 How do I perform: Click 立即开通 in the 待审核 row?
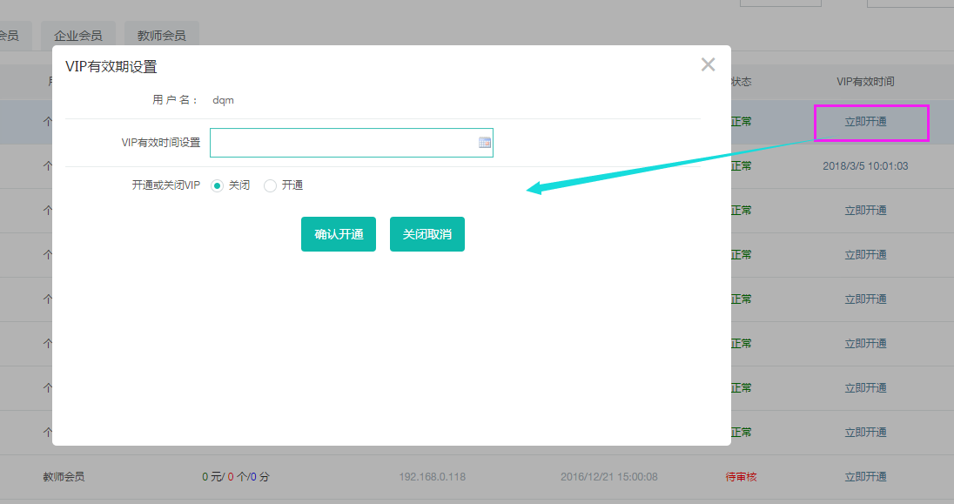[x=865, y=477]
